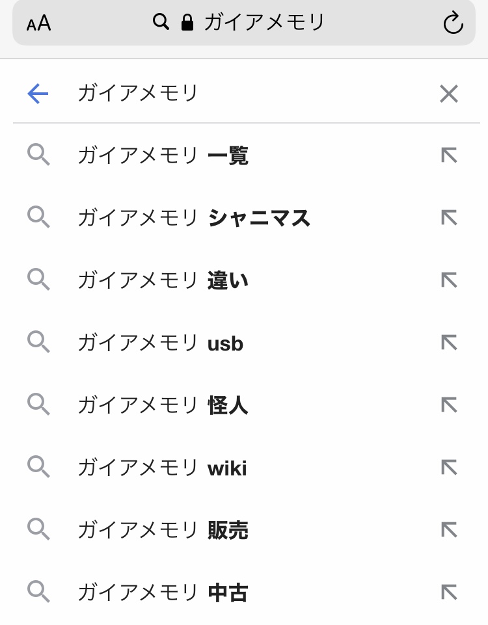Insert wiki suggestion using its arrow icon
The image size is (488, 625).
point(449,468)
